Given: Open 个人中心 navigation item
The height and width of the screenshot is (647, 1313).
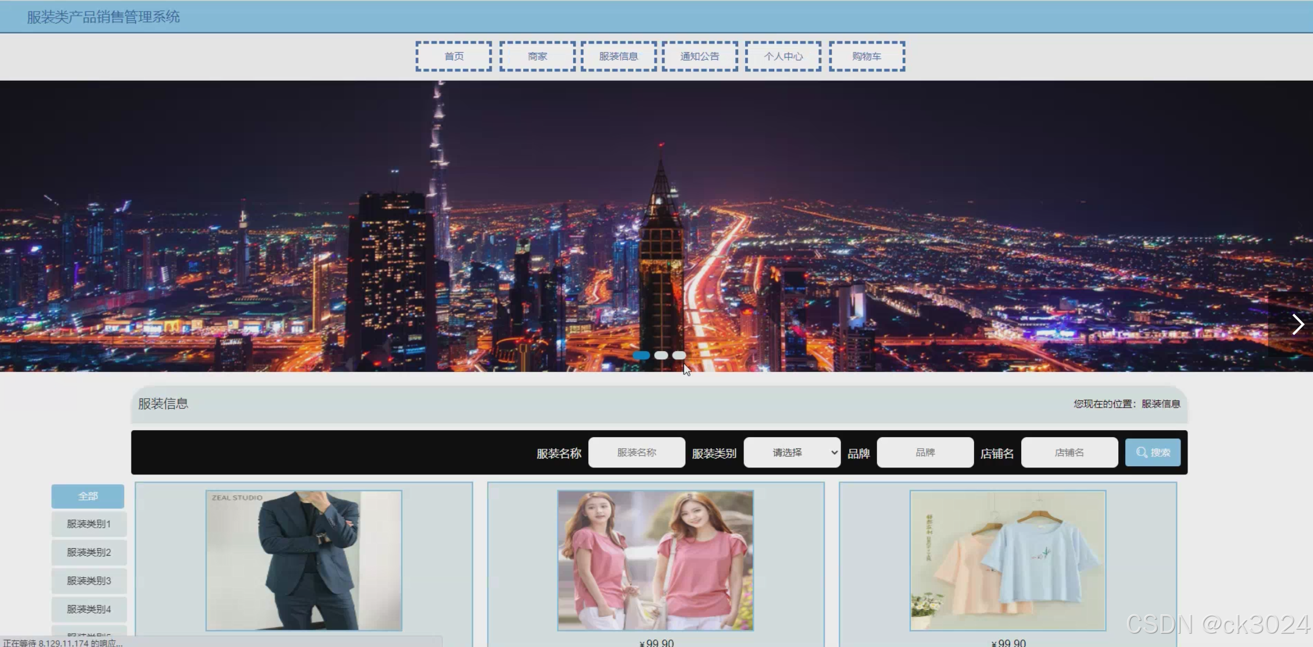Looking at the screenshot, I should coord(783,56).
